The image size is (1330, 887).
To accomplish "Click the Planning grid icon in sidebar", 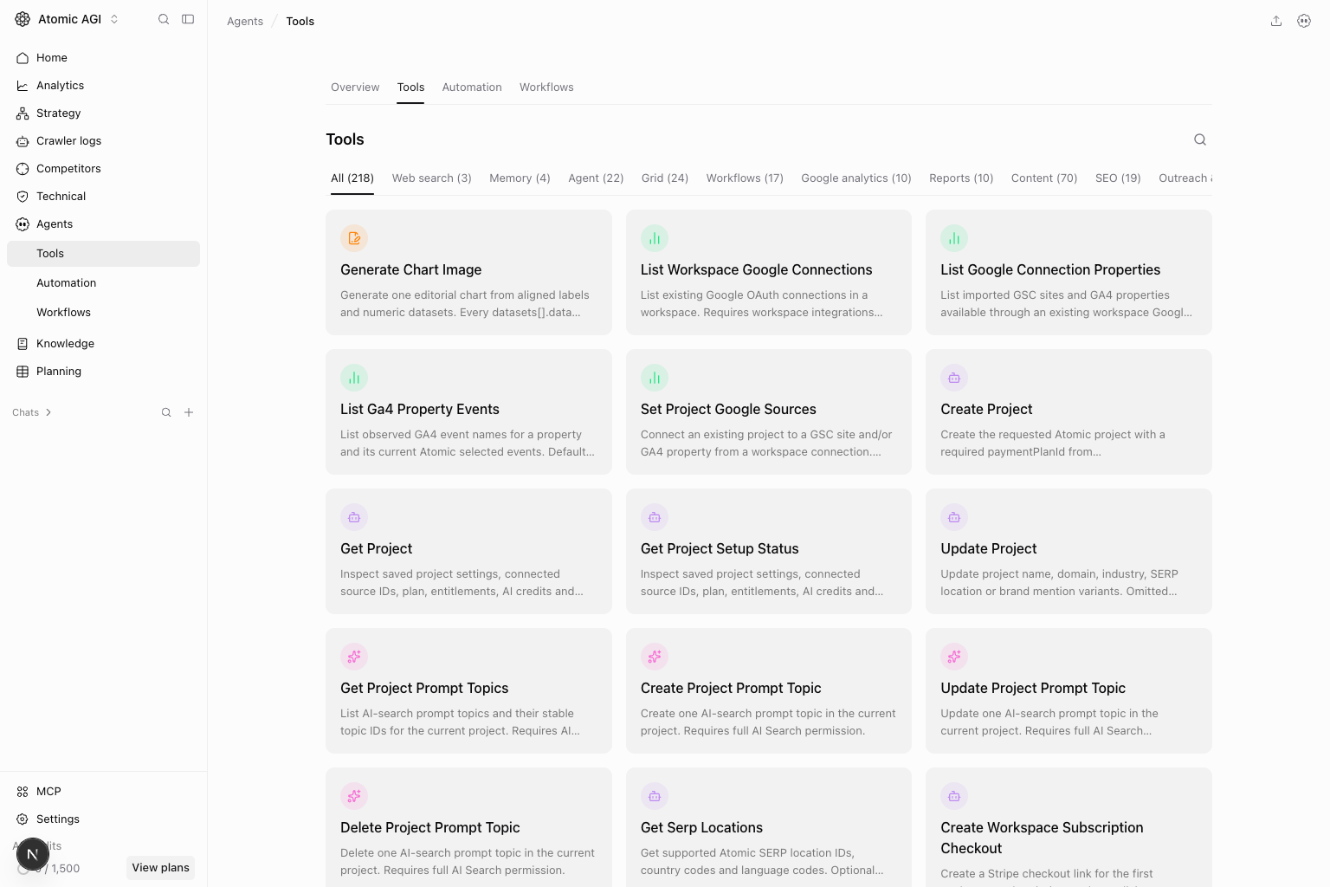I will tap(23, 372).
